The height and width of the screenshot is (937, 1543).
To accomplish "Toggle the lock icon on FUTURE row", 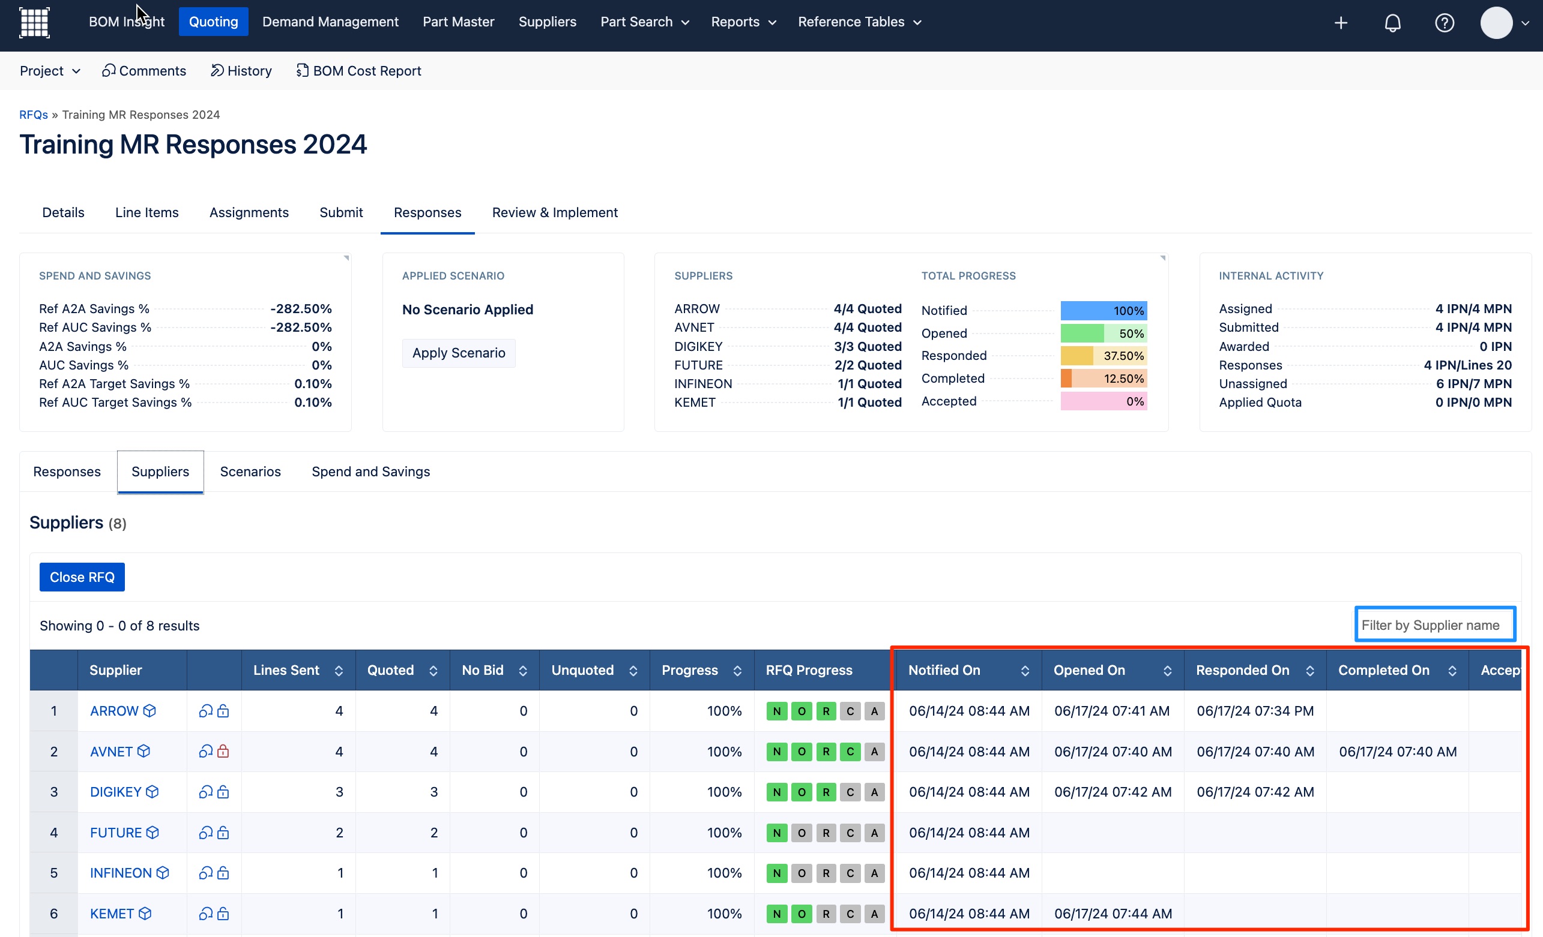I will (x=223, y=833).
